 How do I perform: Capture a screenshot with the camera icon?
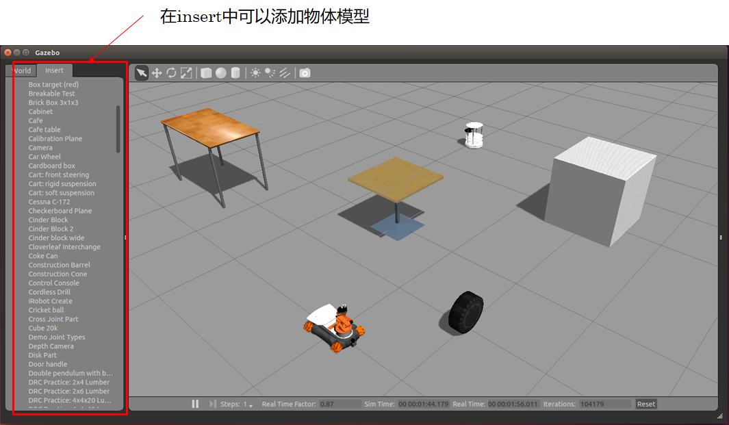[304, 73]
